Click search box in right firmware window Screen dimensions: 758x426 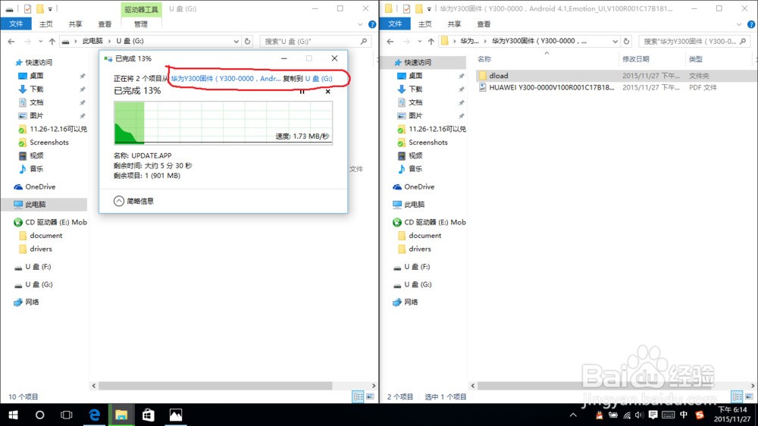[694, 42]
